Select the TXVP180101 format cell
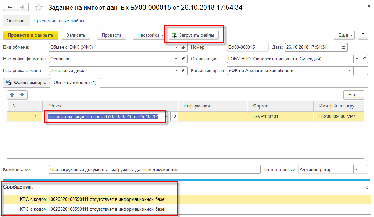Viewport: 374px width, 217px height. 280,117
